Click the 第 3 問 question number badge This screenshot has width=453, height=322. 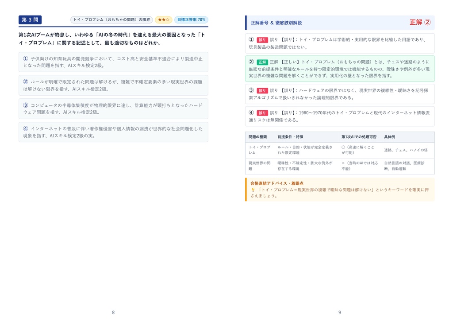(30, 19)
